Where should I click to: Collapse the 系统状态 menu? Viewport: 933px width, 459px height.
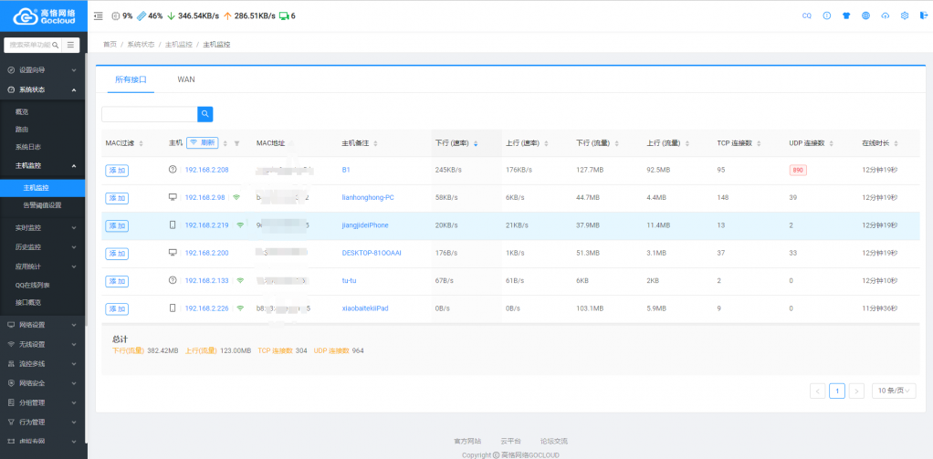[x=43, y=89]
